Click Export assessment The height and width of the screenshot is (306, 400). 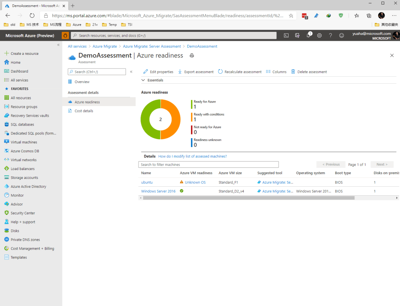(x=196, y=72)
